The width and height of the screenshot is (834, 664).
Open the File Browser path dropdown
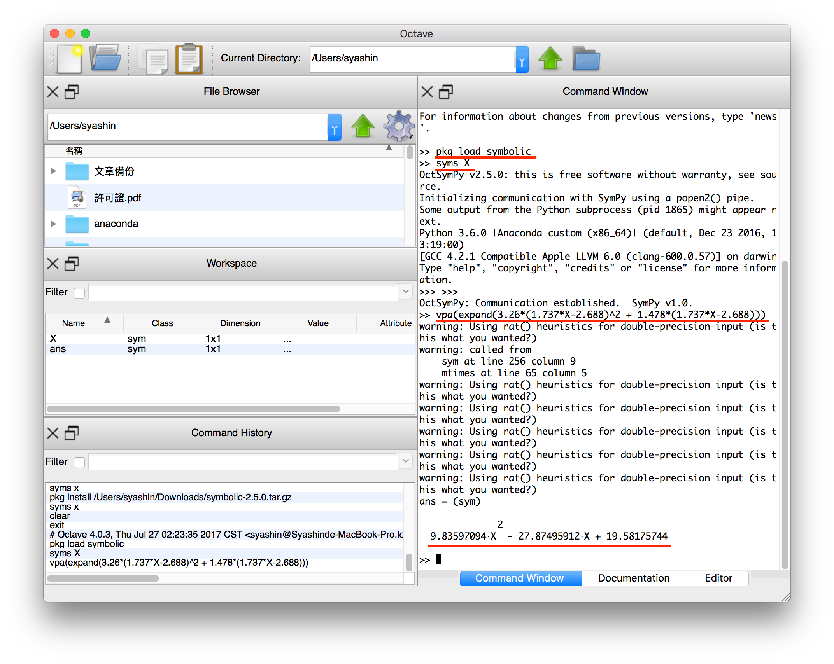tap(335, 127)
